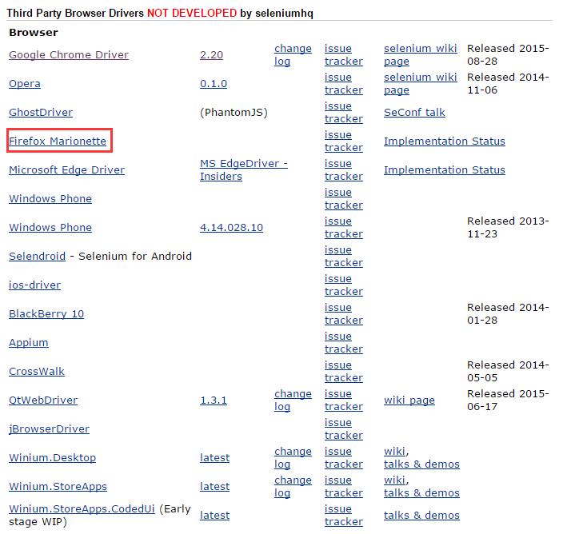Open the Selendroid link

pyautogui.click(x=37, y=256)
